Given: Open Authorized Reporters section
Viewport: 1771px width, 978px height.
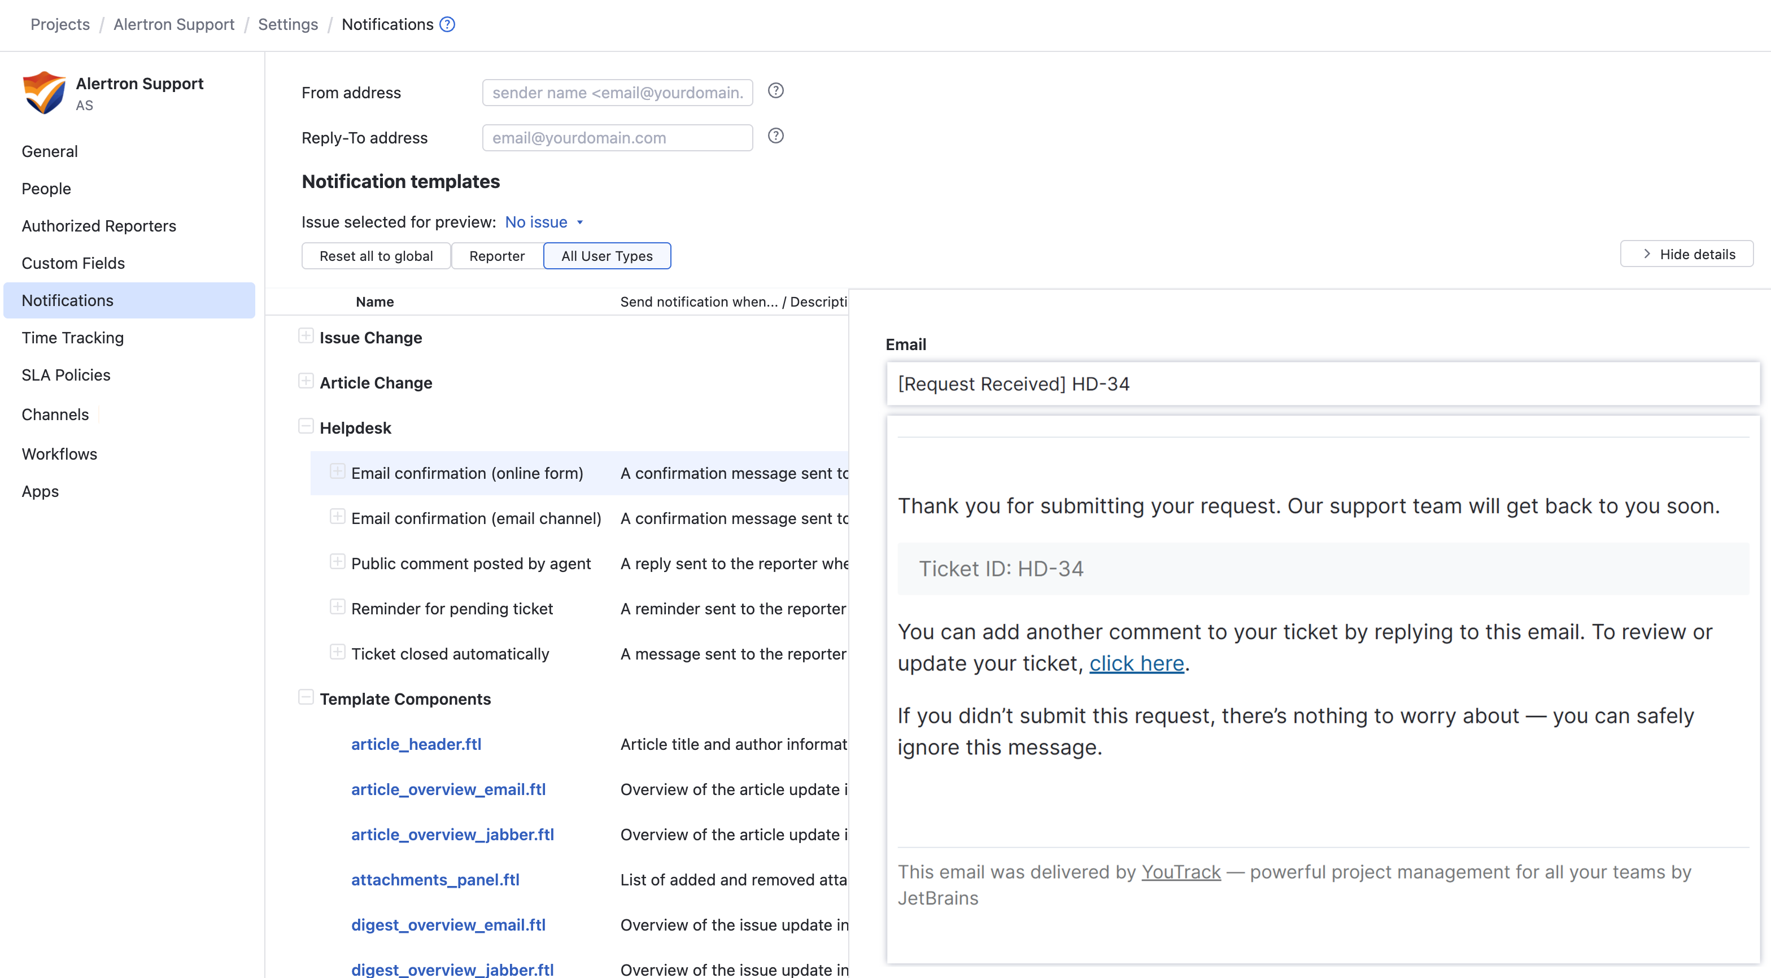Looking at the screenshot, I should point(99,226).
